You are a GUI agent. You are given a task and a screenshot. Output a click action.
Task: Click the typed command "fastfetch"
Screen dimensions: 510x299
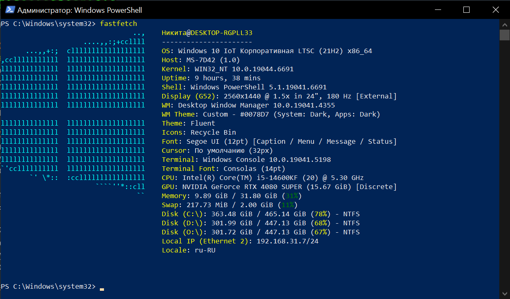pyautogui.click(x=118, y=23)
